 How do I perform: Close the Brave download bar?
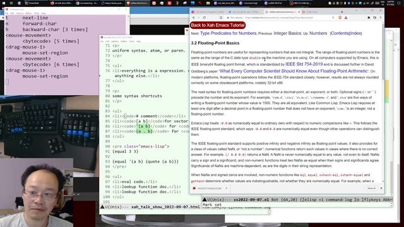(381, 188)
